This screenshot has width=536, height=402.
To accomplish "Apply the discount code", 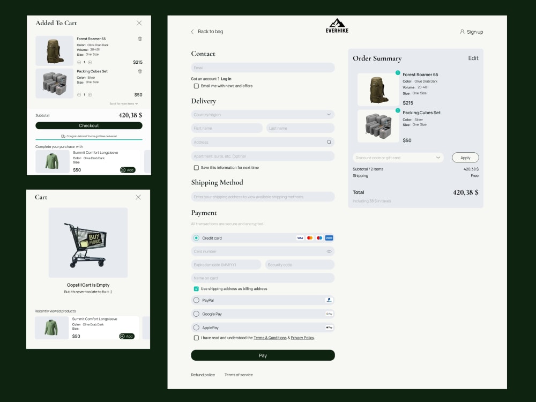I will (465, 158).
